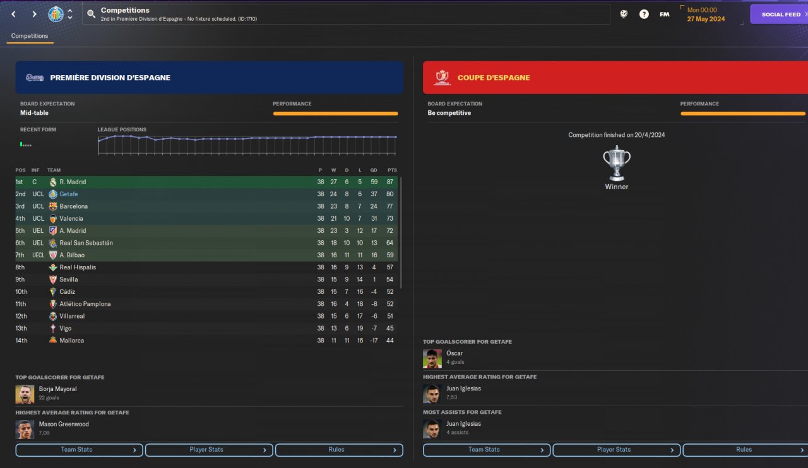
Task: Click the date 27 May 2024
Action: tap(706, 19)
